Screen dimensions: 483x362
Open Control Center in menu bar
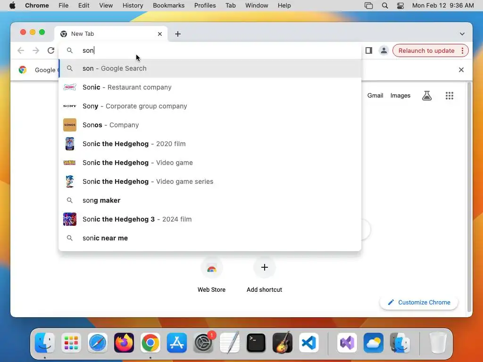[400, 6]
